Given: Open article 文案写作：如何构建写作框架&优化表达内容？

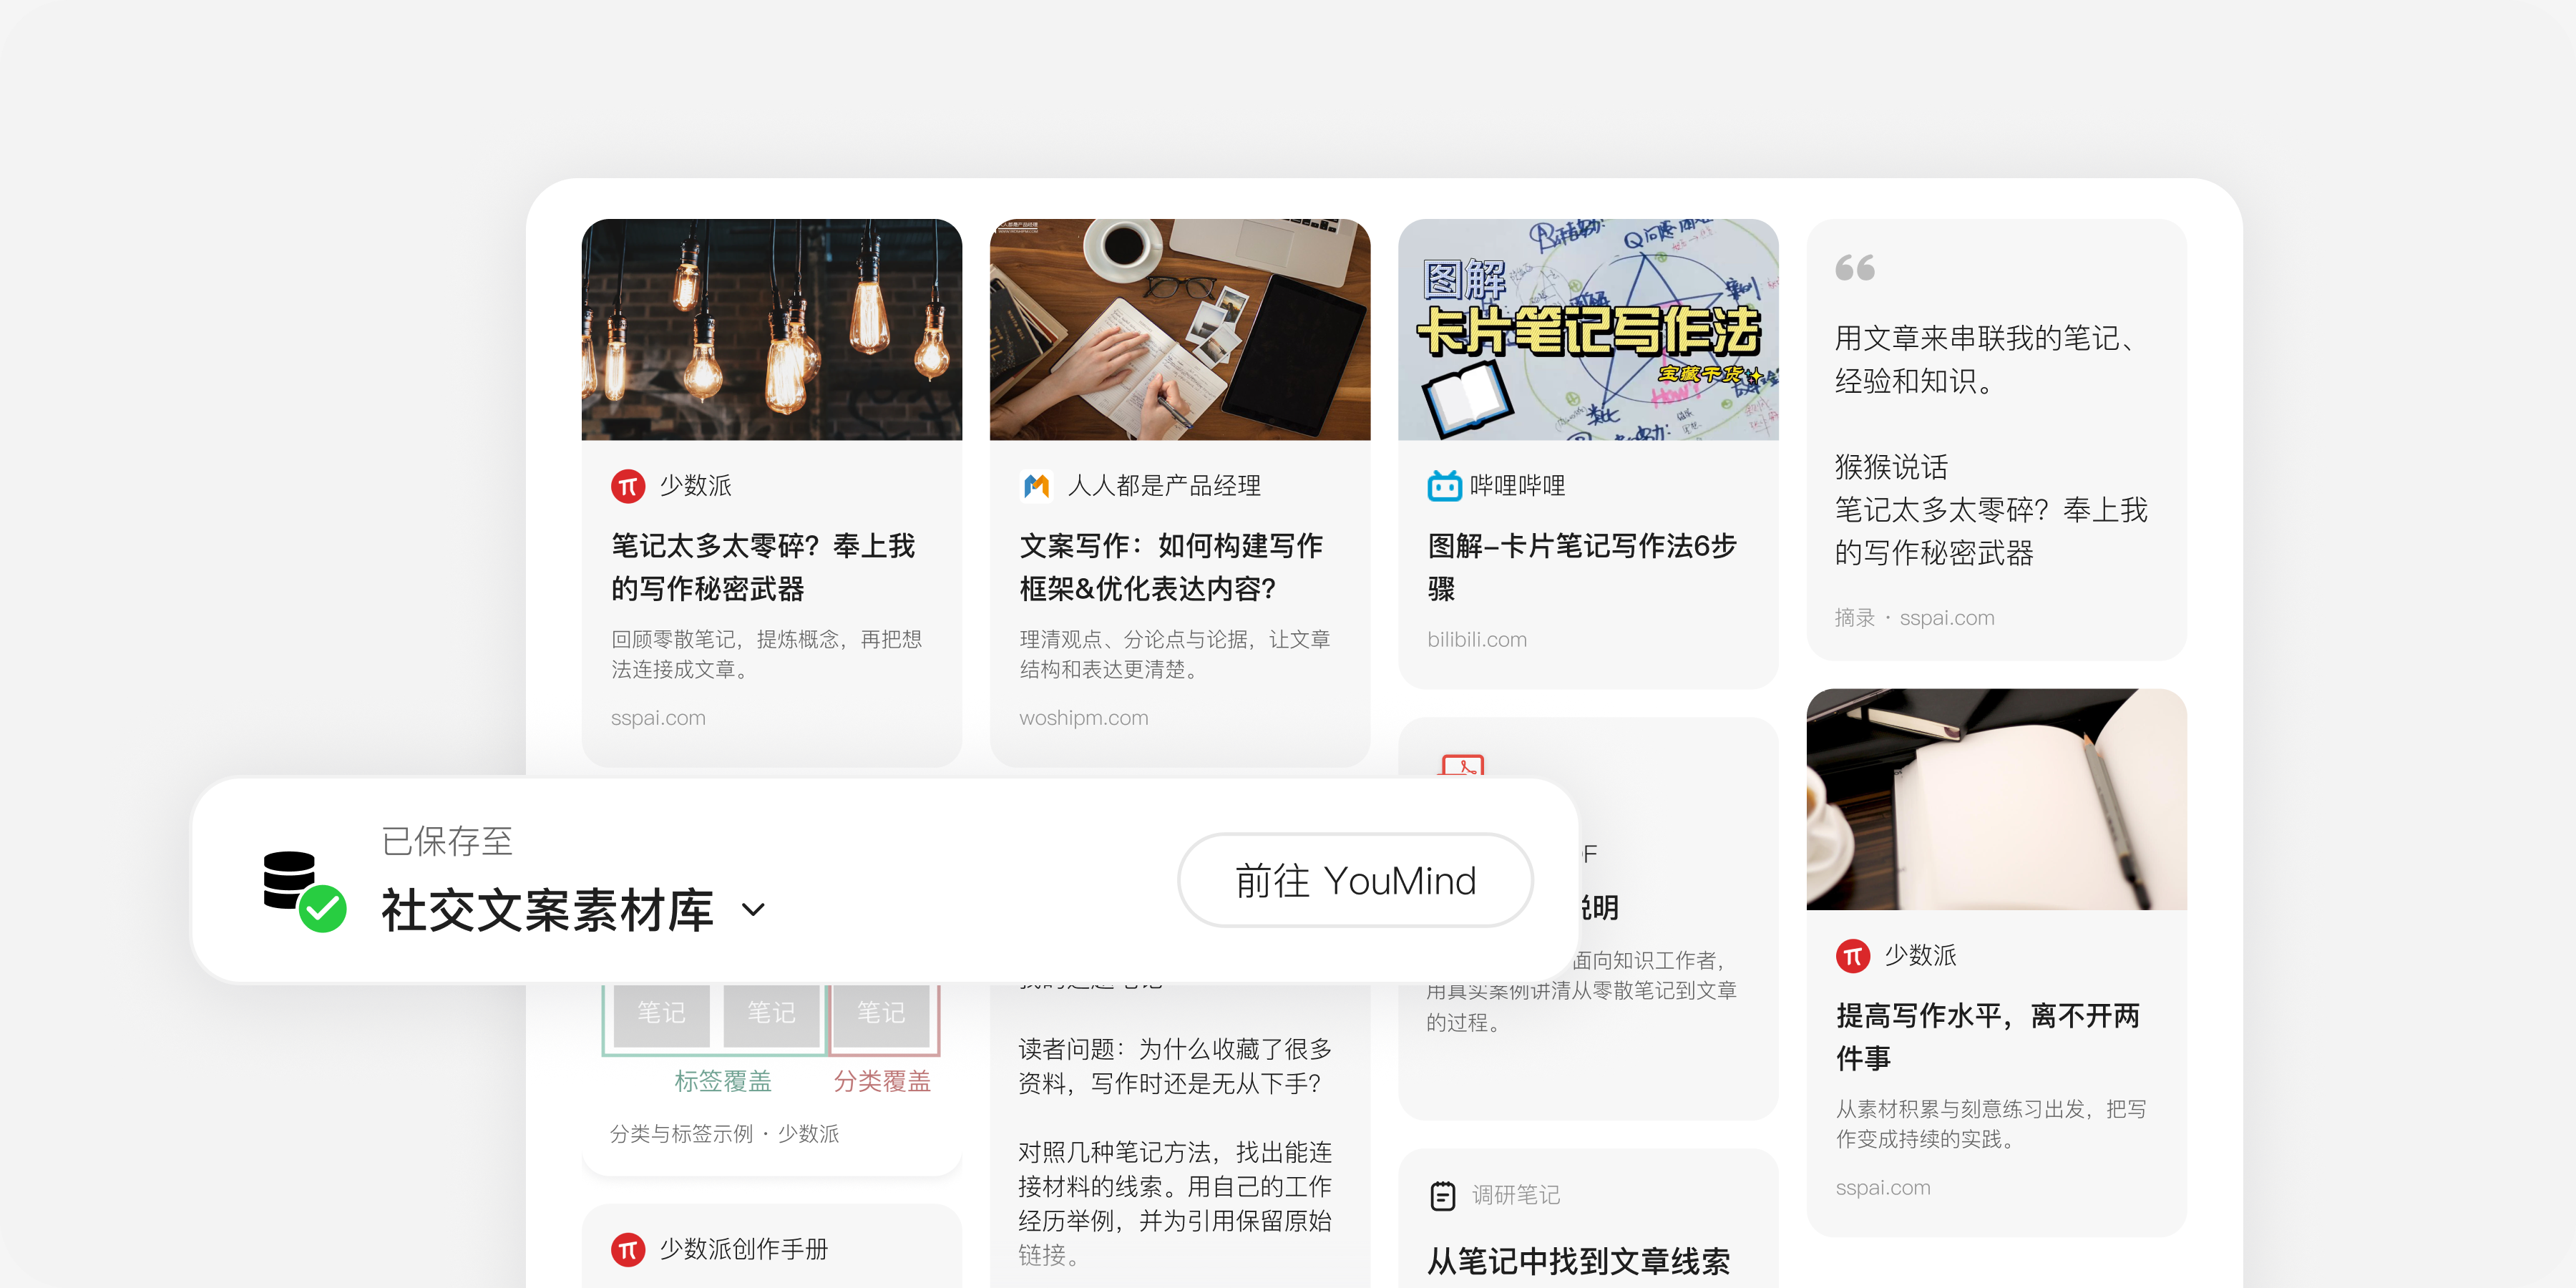Looking at the screenshot, I should (x=1171, y=567).
